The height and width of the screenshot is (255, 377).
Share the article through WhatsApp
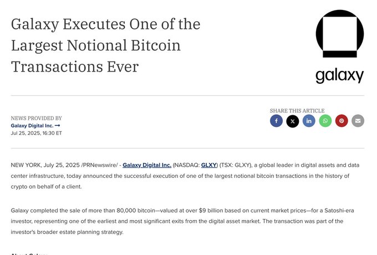point(325,121)
